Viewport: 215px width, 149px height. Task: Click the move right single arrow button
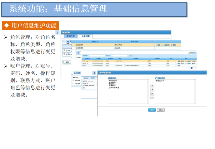tap(152, 85)
